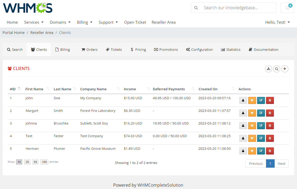Add a new client with the plus icon

click(x=285, y=69)
